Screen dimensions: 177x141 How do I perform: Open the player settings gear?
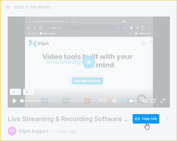(144, 101)
